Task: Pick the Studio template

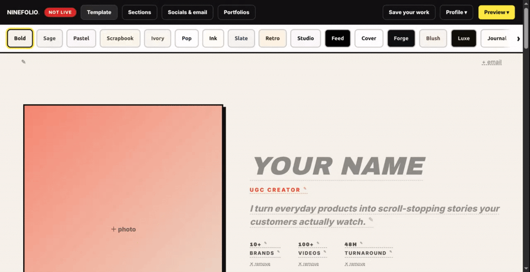Action: tap(305, 38)
